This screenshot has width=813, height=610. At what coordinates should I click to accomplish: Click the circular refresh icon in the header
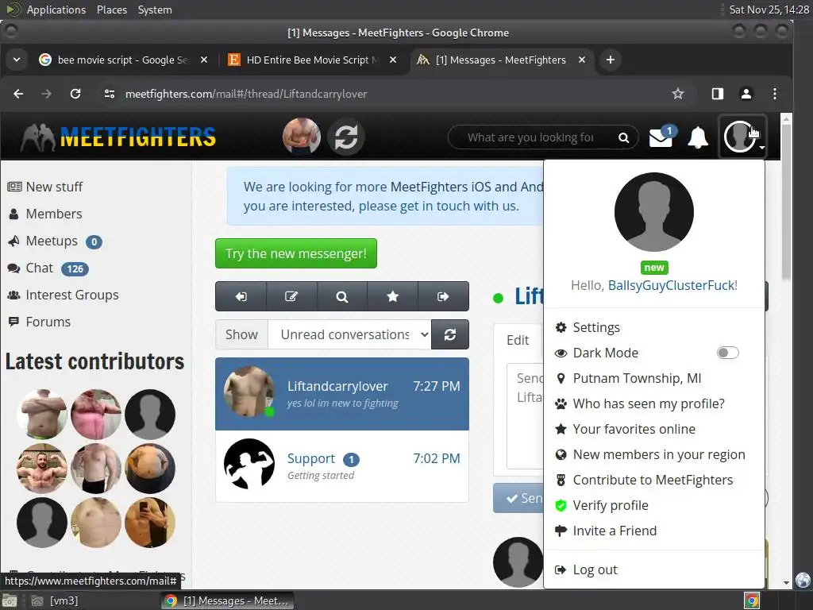pos(346,137)
